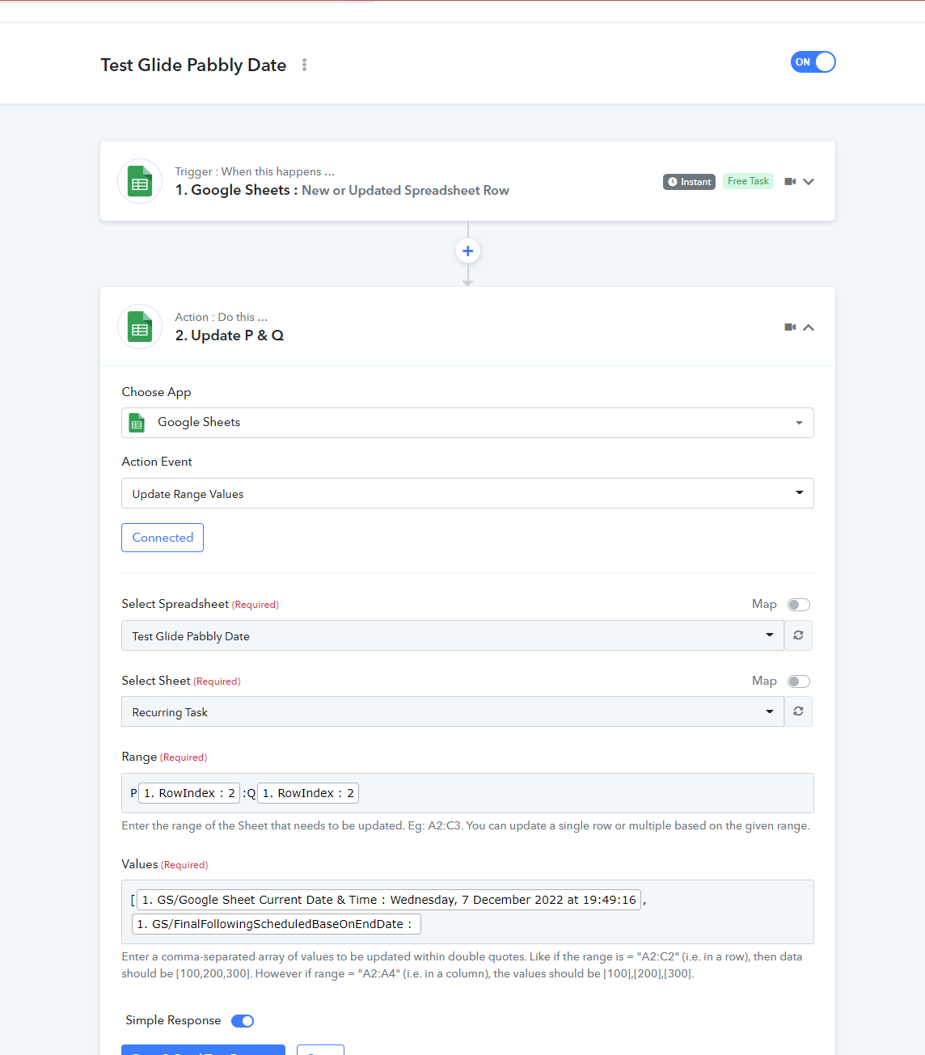This screenshot has width=925, height=1055.
Task: Add a step with the plus button
Action: (467, 251)
